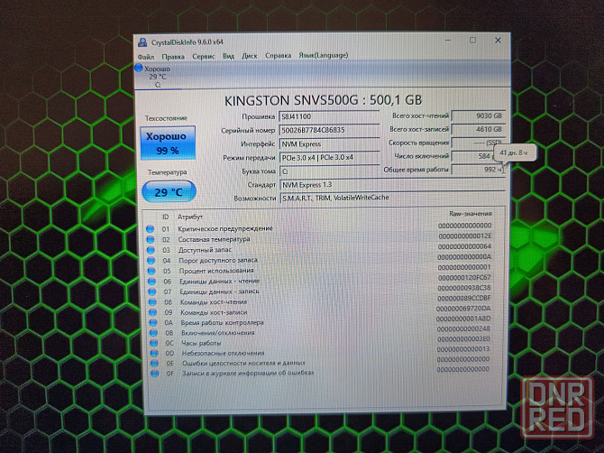Select the Единицы данных - запись row

tap(320, 290)
